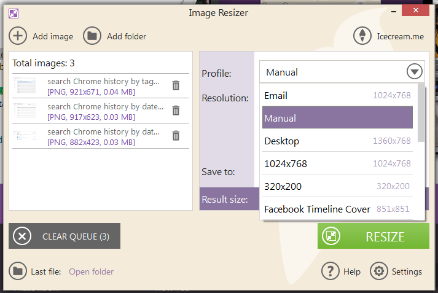Pick the 320x200 profile
The height and width of the screenshot is (293, 438).
tap(337, 186)
